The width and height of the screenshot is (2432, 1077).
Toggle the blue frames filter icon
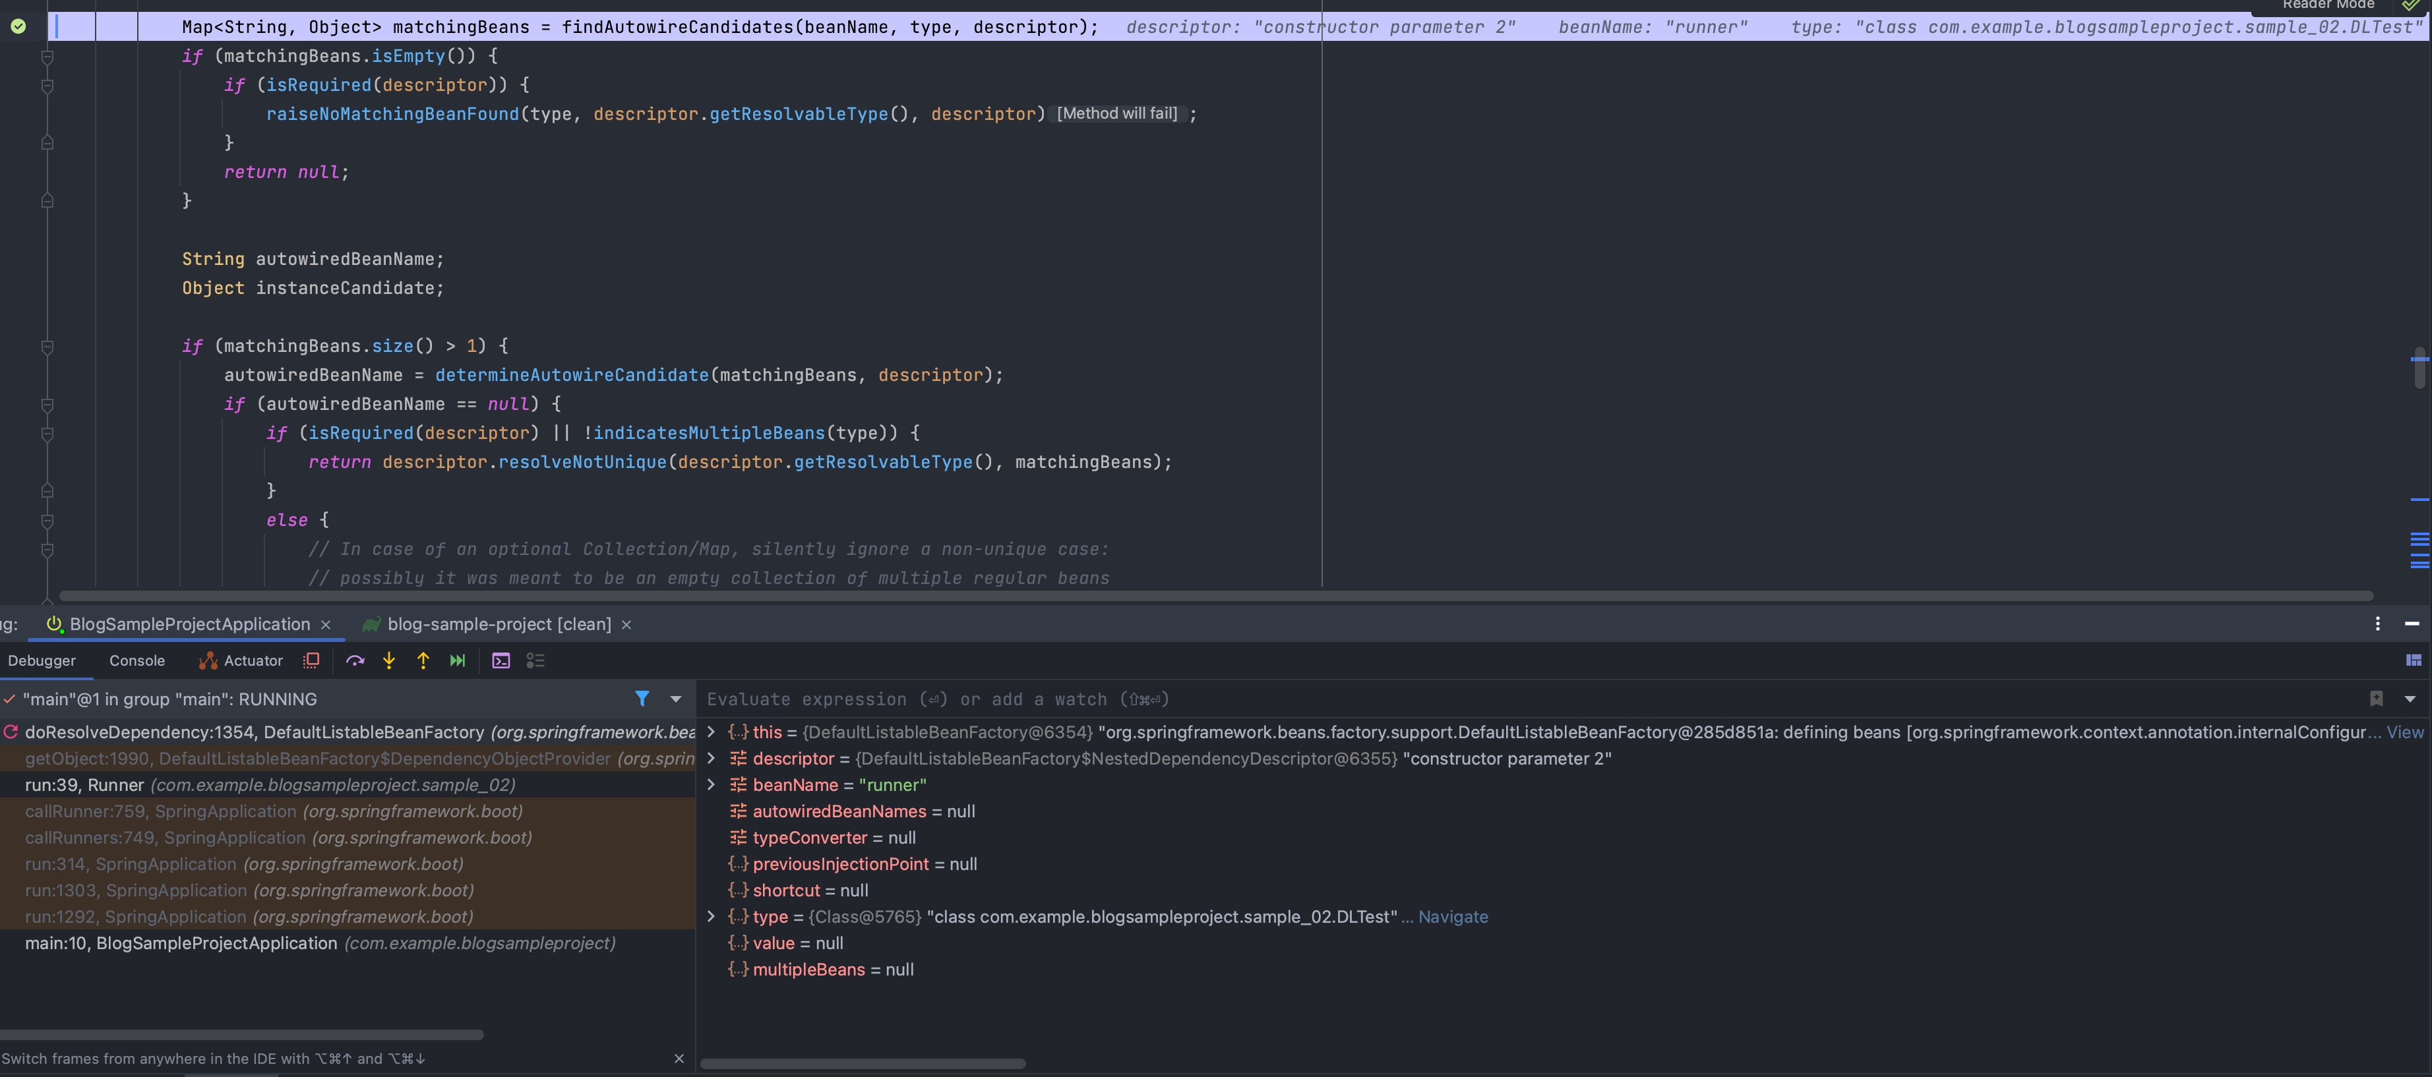tap(642, 699)
